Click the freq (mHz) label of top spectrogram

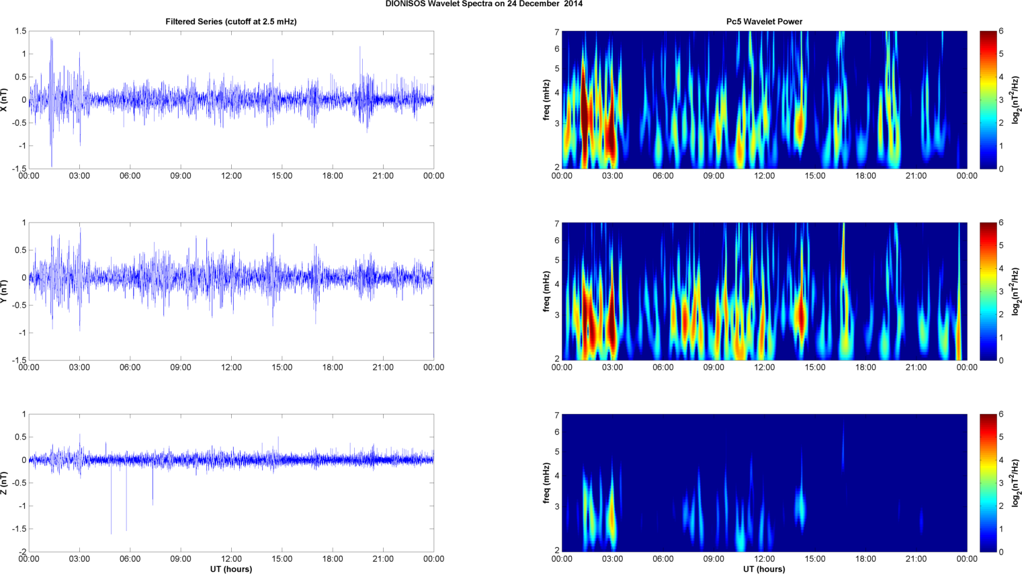[547, 100]
